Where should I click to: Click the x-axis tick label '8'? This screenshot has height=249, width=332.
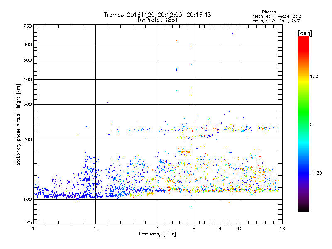pyautogui.click(x=220, y=229)
